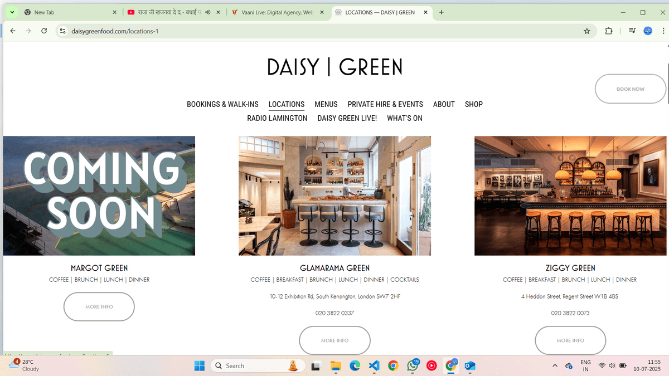669x376 pixels.
Task: Switch to the YouTube tab
Action: [x=174, y=12]
